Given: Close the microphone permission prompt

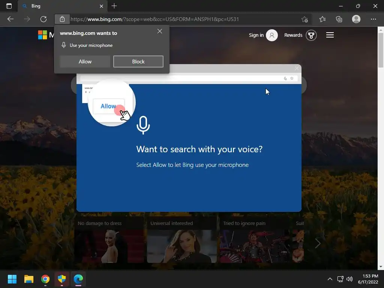Looking at the screenshot, I should pos(160,31).
